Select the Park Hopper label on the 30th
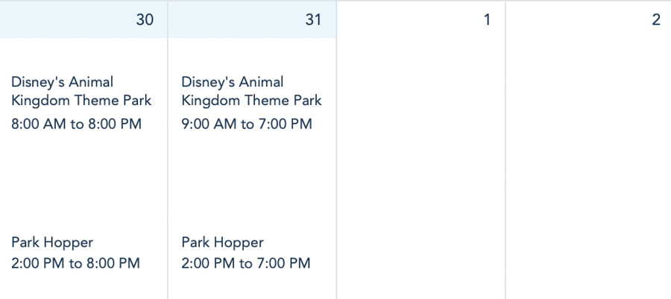Image resolution: width=671 pixels, height=299 pixels. click(52, 242)
